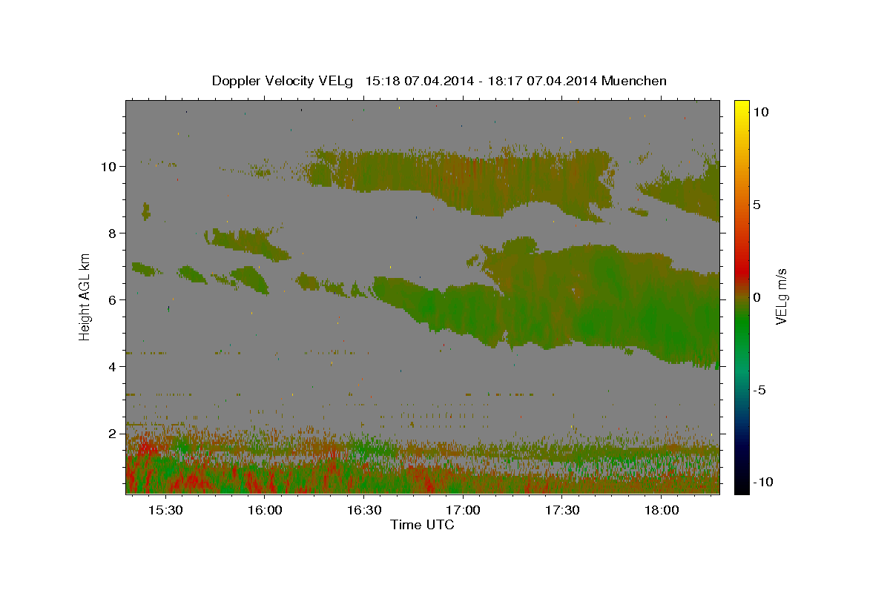Click the plot title 'Doppler Velocity VELg'
Screen dimensions: 890x593
[283, 81]
